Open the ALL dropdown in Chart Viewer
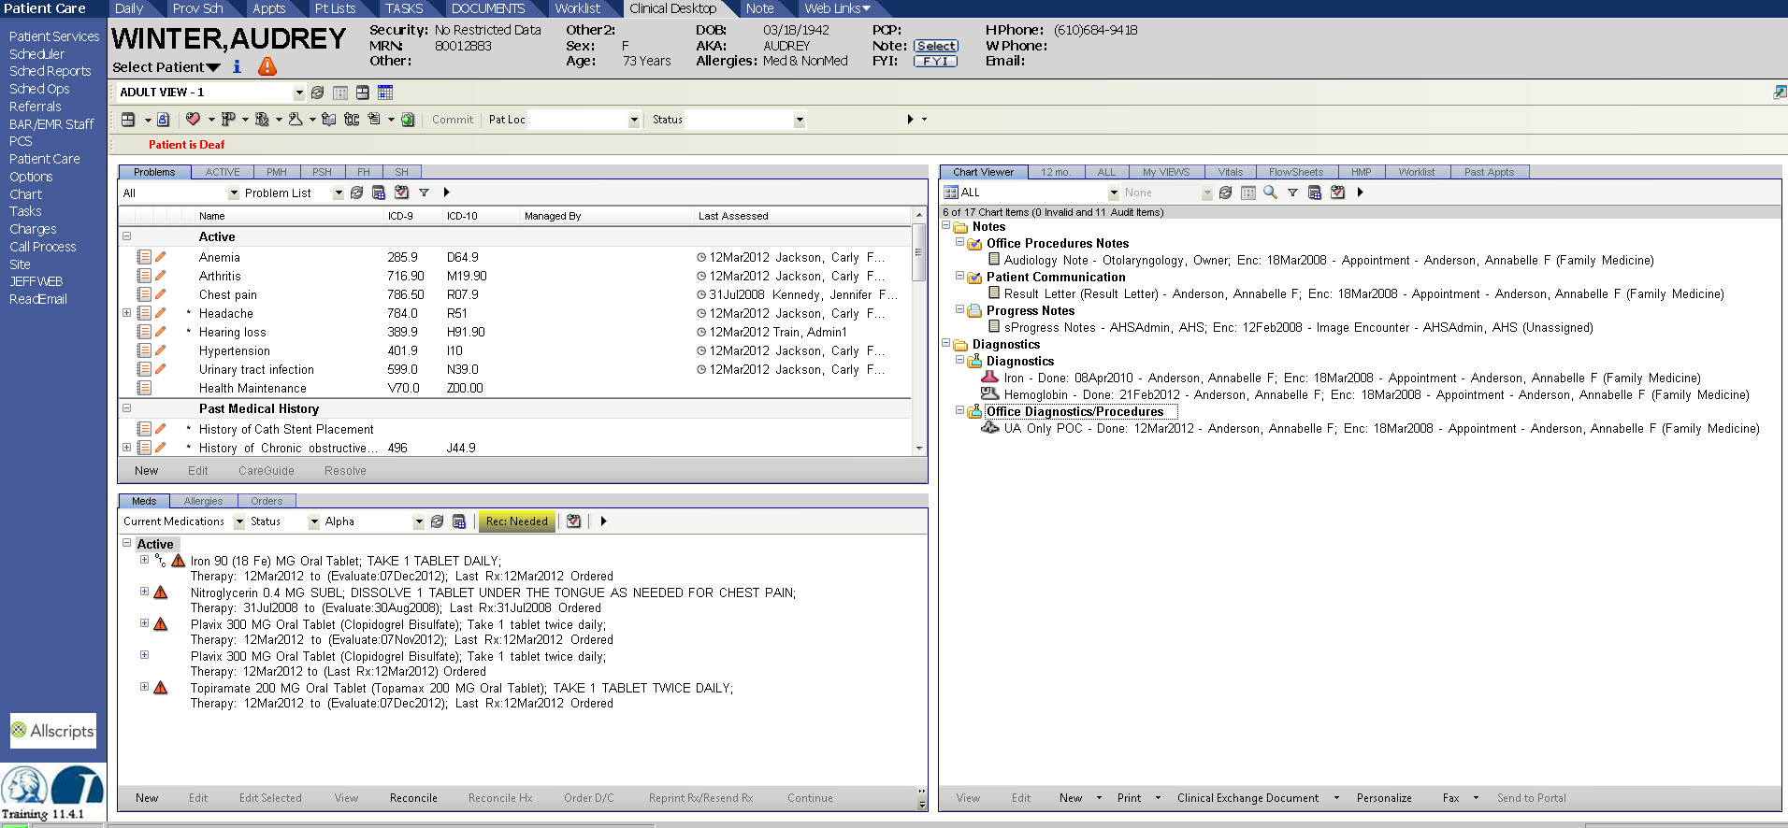Screen dimensions: 1788x828 (x=1114, y=193)
